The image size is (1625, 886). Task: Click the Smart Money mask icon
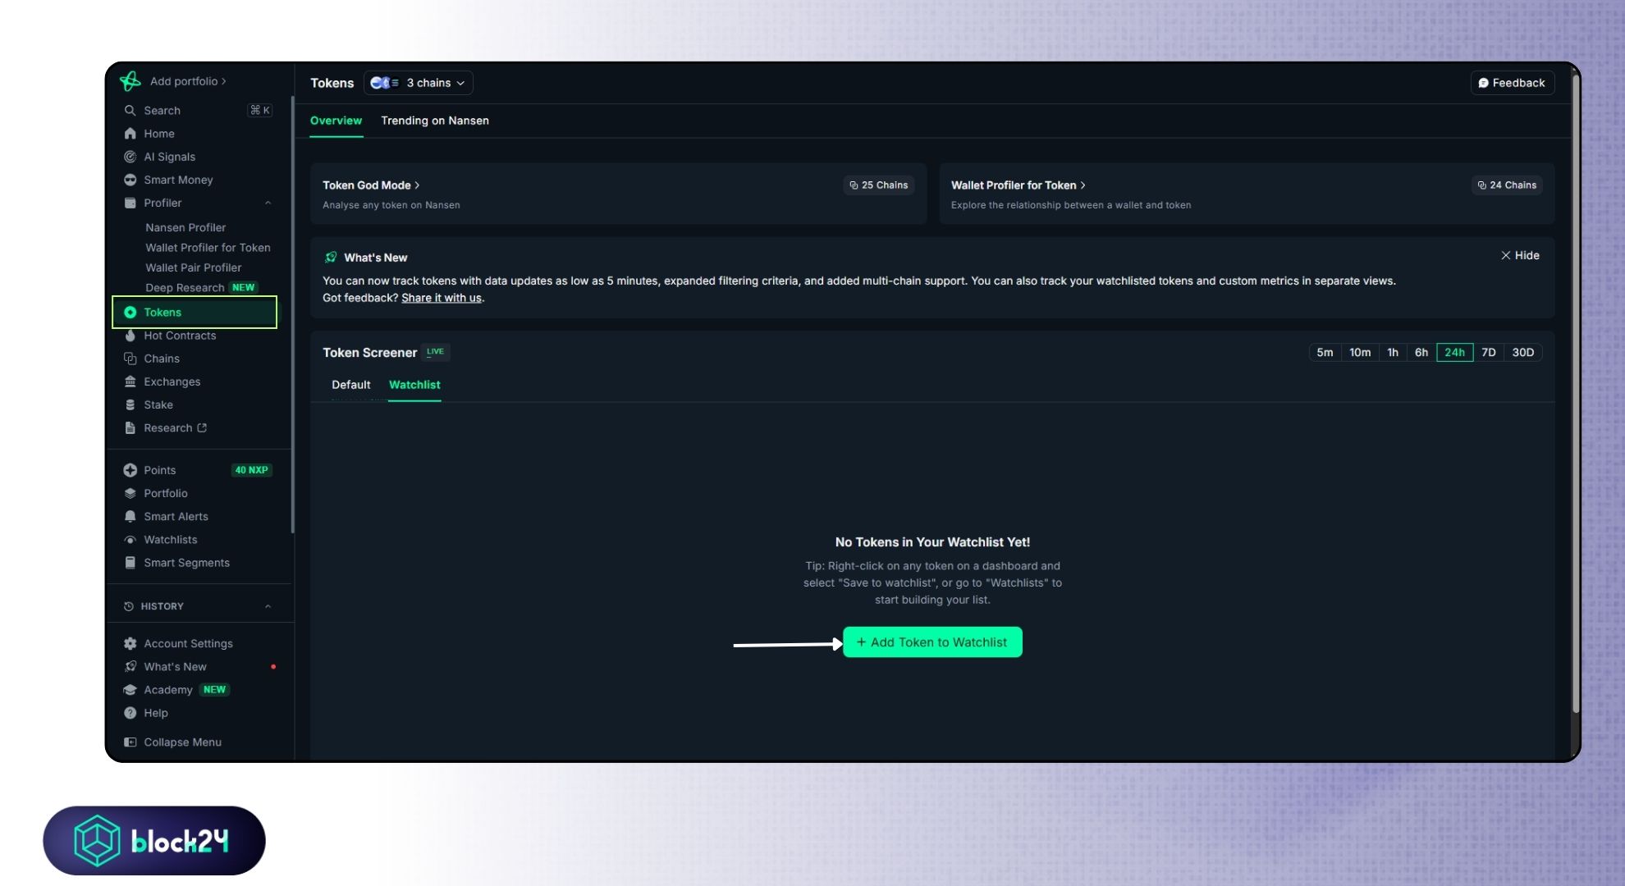[130, 180]
